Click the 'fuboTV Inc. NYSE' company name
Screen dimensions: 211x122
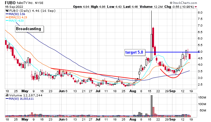click(x=30, y=3)
